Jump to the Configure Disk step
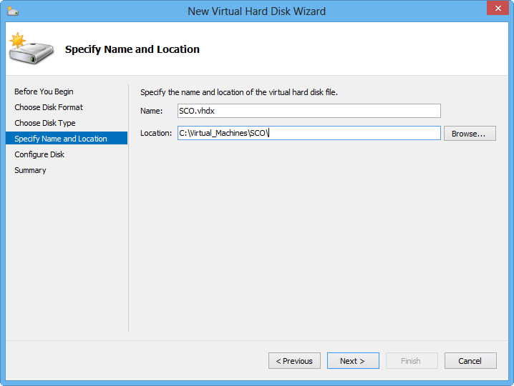 click(x=39, y=154)
